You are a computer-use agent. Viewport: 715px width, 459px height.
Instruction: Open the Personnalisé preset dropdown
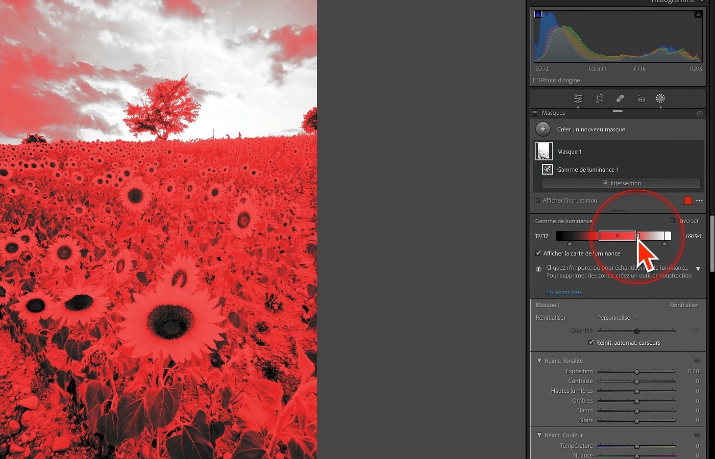pyautogui.click(x=616, y=318)
